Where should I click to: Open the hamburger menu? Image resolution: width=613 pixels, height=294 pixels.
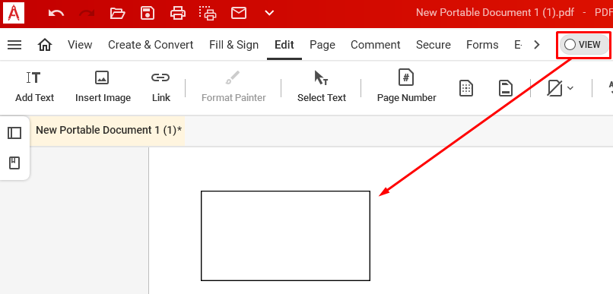(14, 45)
